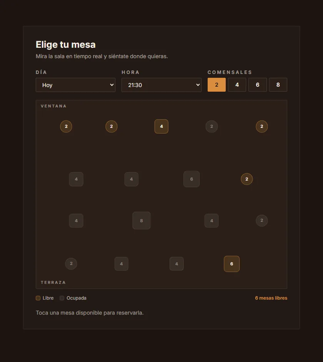This screenshot has height=362, width=323.
Task: Set comensales to 4
Action: [x=237, y=85]
